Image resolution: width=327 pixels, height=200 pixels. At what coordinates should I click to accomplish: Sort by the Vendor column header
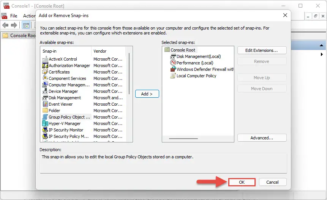click(109, 51)
